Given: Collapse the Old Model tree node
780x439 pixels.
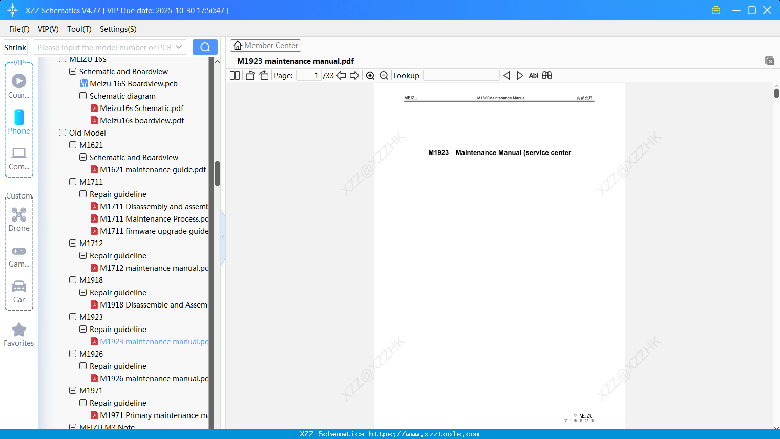Looking at the screenshot, I should coord(62,133).
